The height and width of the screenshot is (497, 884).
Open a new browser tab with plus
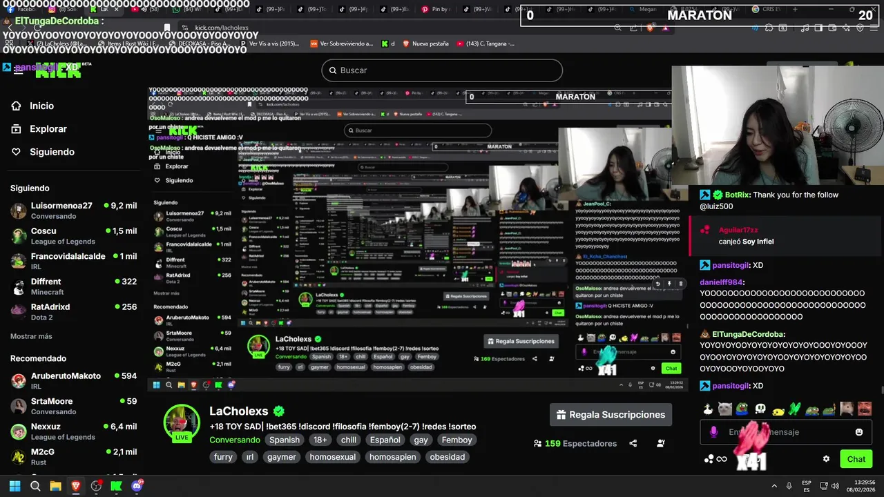tap(795, 10)
